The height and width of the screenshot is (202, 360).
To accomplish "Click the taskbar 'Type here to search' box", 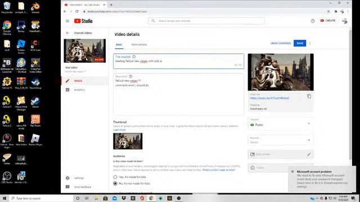I will click(x=41, y=198).
